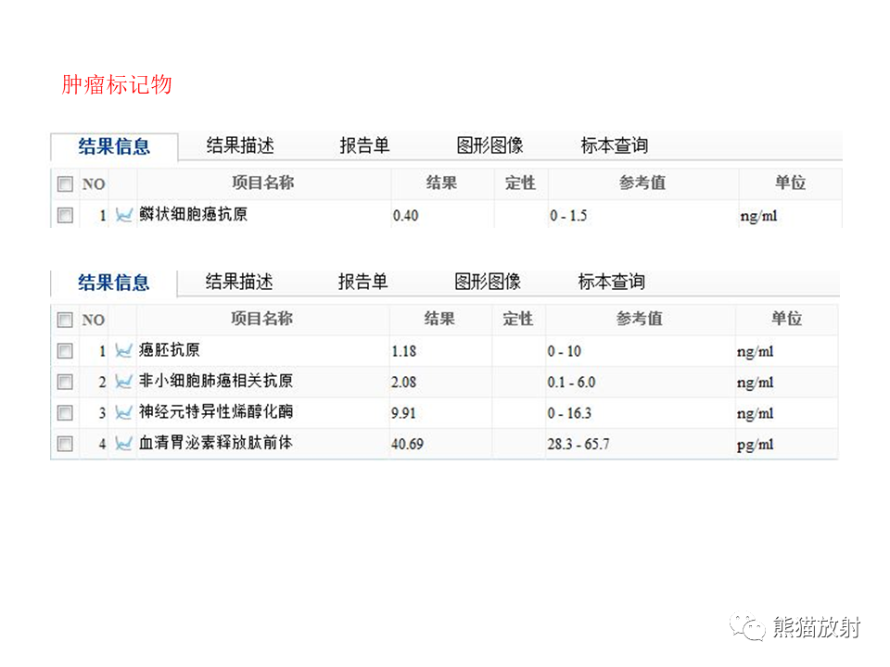
Task: Click result value 40.69
Action: tap(407, 444)
